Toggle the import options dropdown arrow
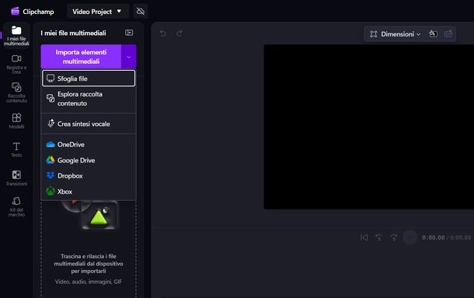Screen dimensions: 474x298 click(129, 57)
